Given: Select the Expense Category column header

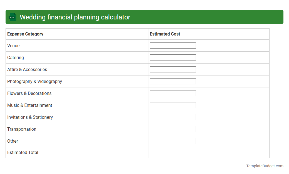Looking at the screenshot, I should 25,34.
